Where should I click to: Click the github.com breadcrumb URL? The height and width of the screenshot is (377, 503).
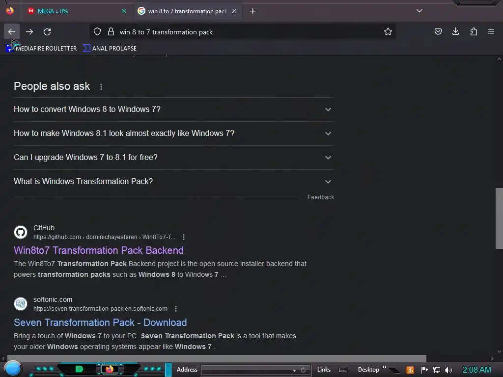[104, 237]
